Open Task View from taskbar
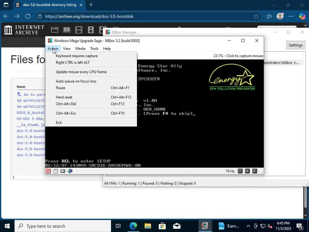The image size is (309, 232). 118,226
